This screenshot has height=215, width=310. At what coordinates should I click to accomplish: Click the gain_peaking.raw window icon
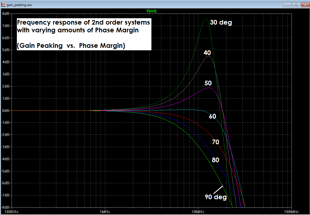(x=3, y=5)
